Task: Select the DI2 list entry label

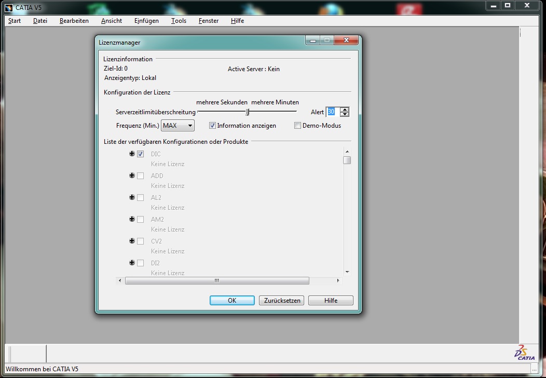Action: coord(155,263)
